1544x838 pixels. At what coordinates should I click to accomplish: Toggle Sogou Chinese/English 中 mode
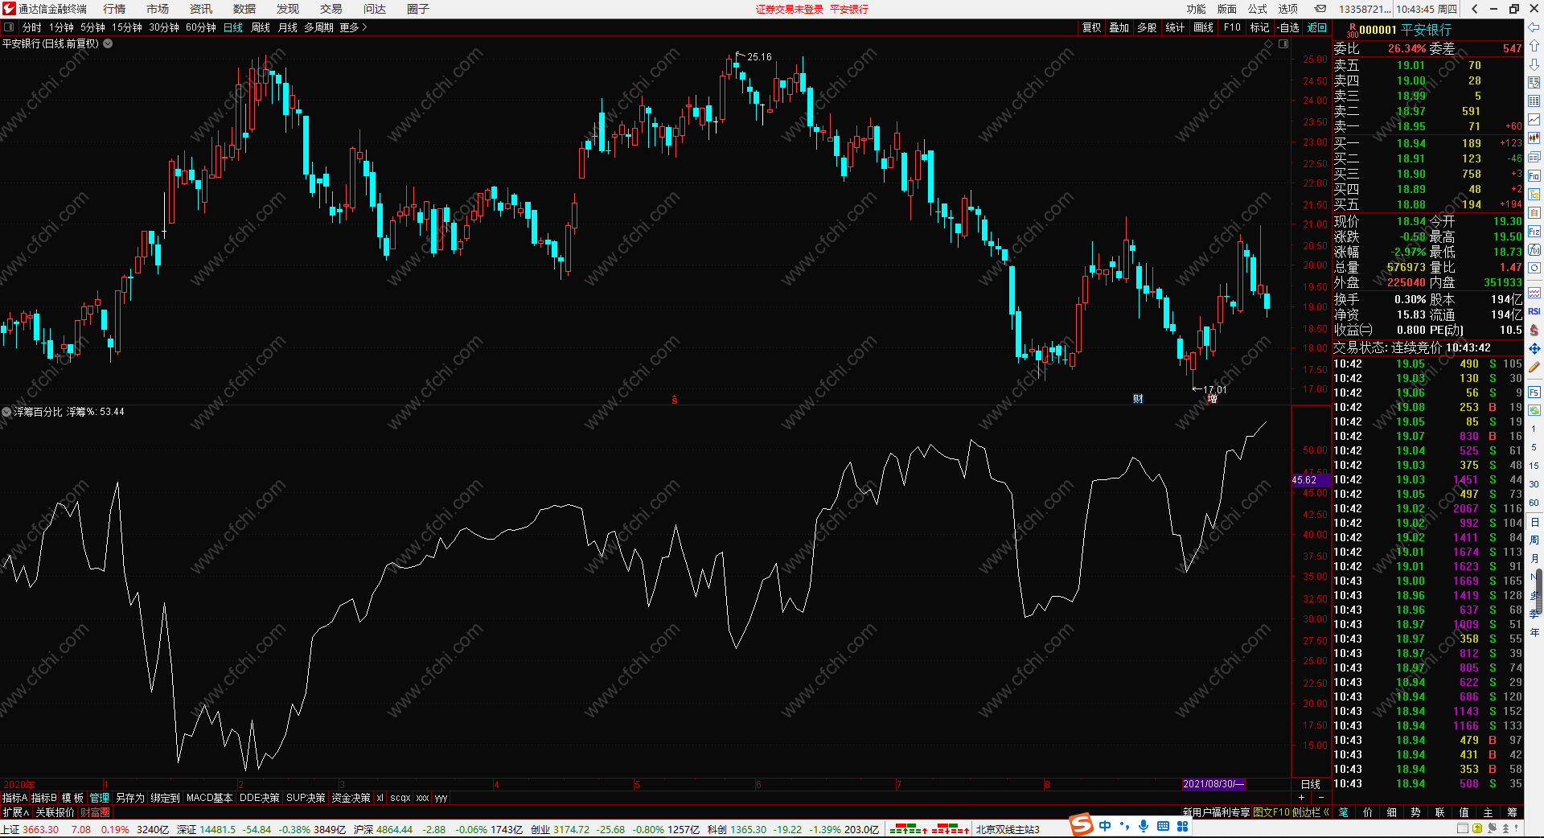pos(1105,826)
